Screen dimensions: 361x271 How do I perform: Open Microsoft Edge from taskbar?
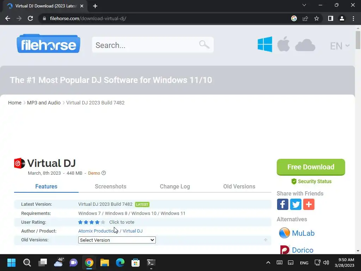[x=120, y=263]
